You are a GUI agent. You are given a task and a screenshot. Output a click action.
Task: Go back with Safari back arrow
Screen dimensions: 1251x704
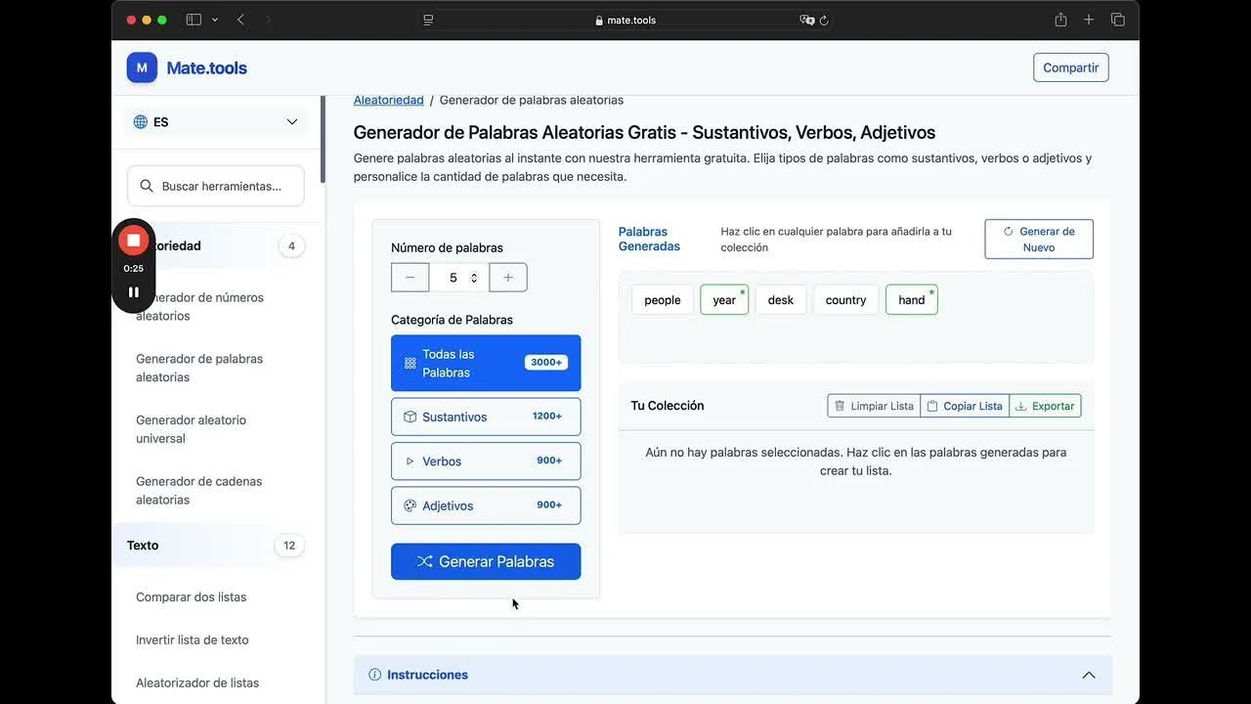coord(241,20)
